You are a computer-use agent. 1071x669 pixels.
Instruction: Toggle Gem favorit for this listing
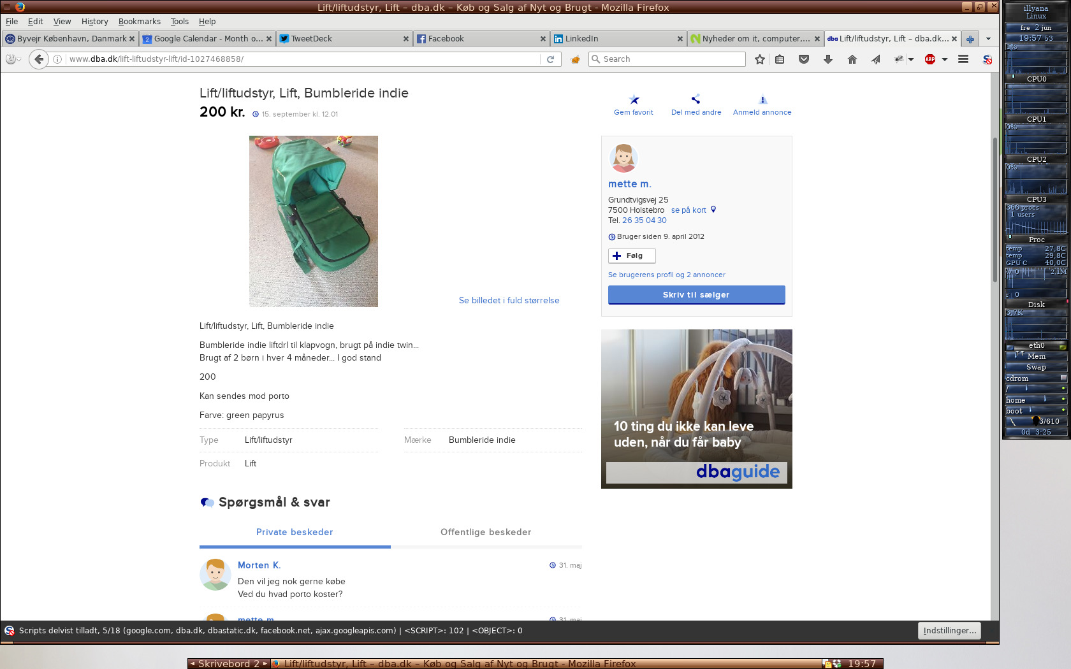[634, 99]
